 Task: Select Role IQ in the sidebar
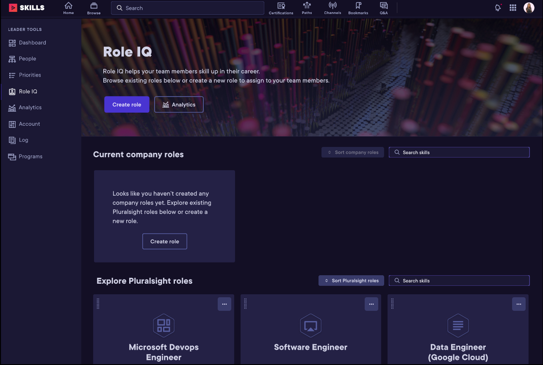coord(23,91)
